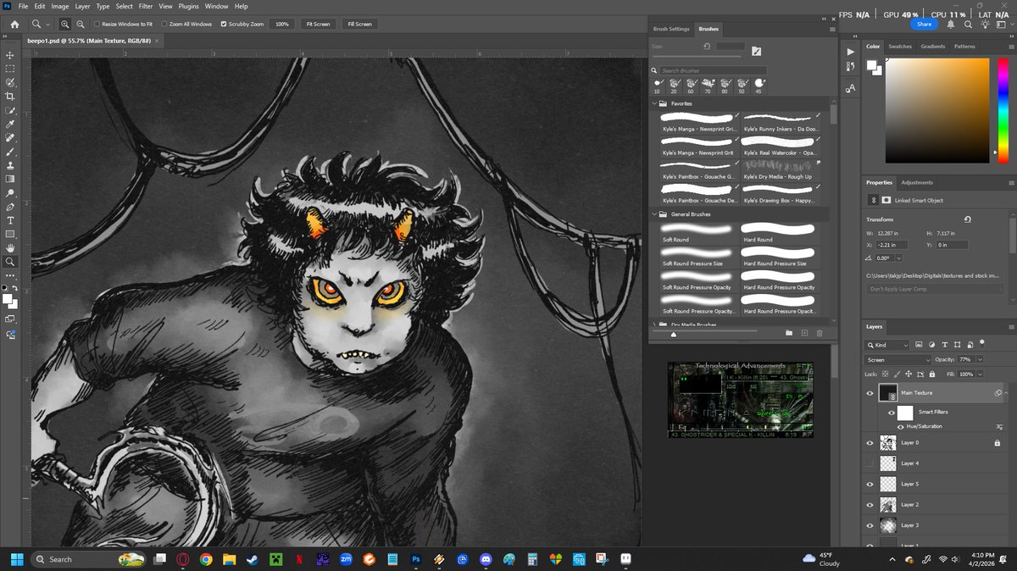Open the Don't Apply Layer Comp dropdown
The height and width of the screenshot is (571, 1017).
point(936,289)
